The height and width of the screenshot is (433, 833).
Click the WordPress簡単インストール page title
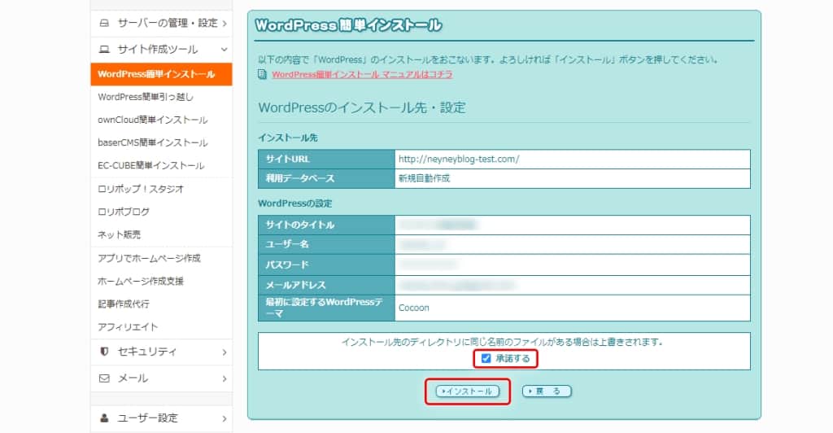click(348, 25)
